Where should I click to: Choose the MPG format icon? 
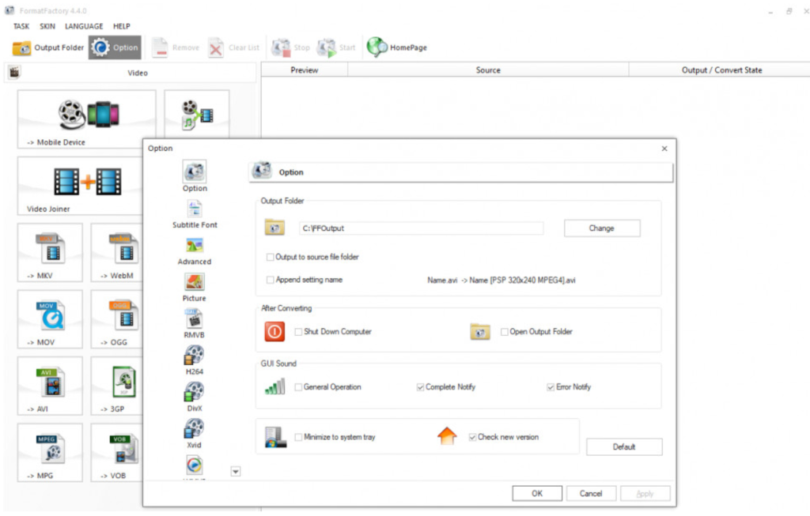pos(50,453)
